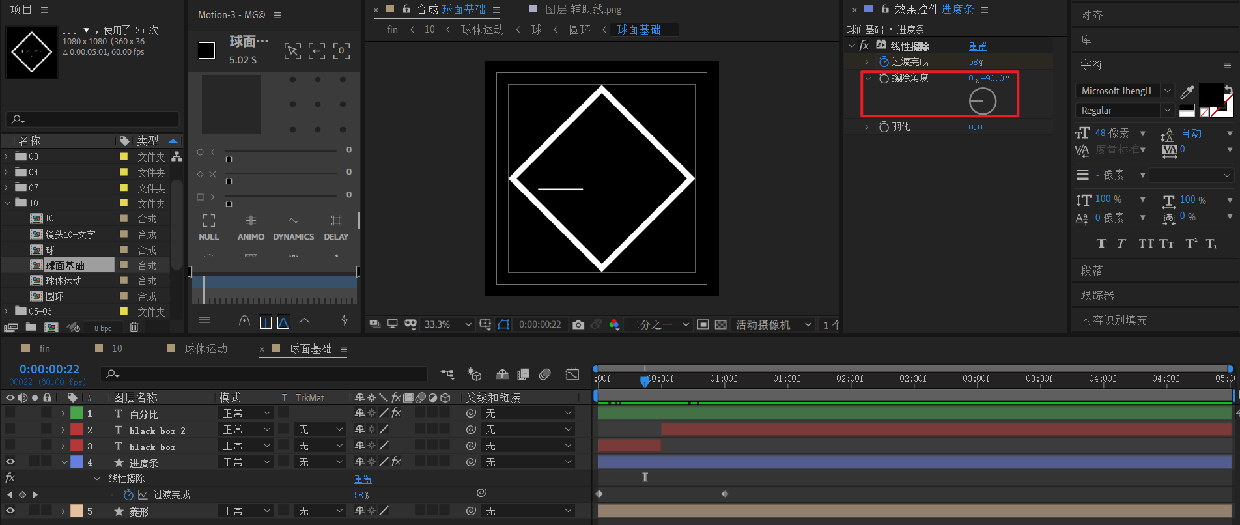Toggle stopwatch for 羽化 property

[x=884, y=127]
